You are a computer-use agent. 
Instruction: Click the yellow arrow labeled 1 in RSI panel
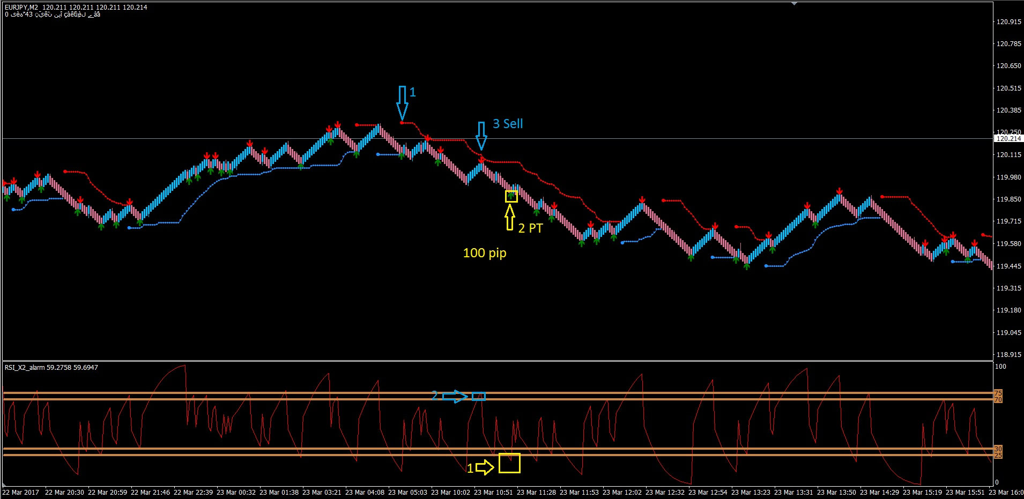tap(486, 467)
